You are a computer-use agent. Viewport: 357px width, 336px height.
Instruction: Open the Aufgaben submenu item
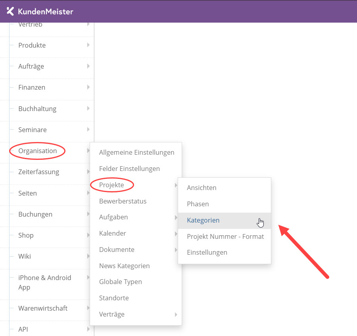pyautogui.click(x=113, y=217)
